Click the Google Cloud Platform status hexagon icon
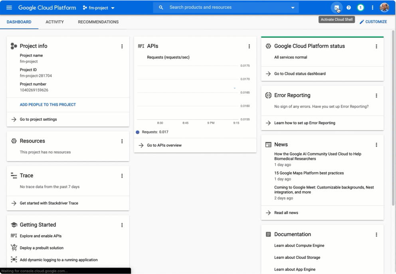Viewport: 396px width, 274px height. coord(268,46)
